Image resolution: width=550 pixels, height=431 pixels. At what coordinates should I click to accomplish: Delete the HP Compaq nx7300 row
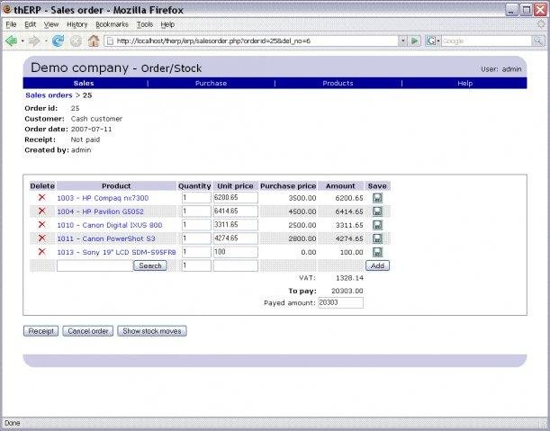(x=41, y=197)
